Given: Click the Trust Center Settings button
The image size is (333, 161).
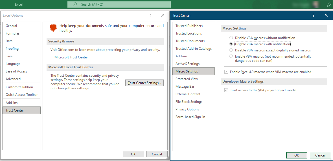Looking at the screenshot, I should pos(144,83).
